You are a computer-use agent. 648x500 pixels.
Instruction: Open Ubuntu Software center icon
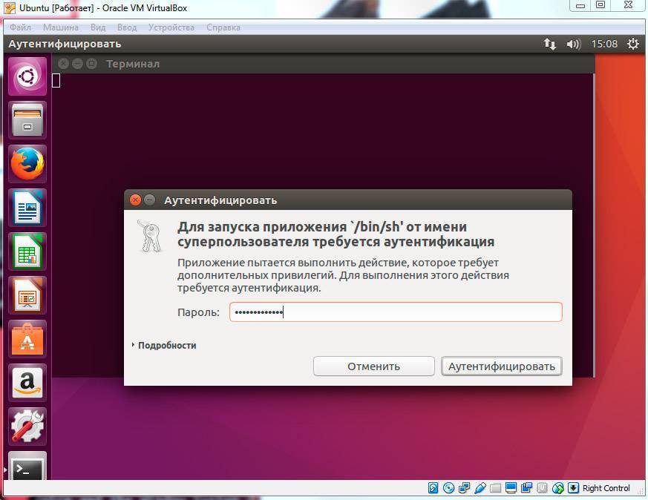tap(27, 339)
